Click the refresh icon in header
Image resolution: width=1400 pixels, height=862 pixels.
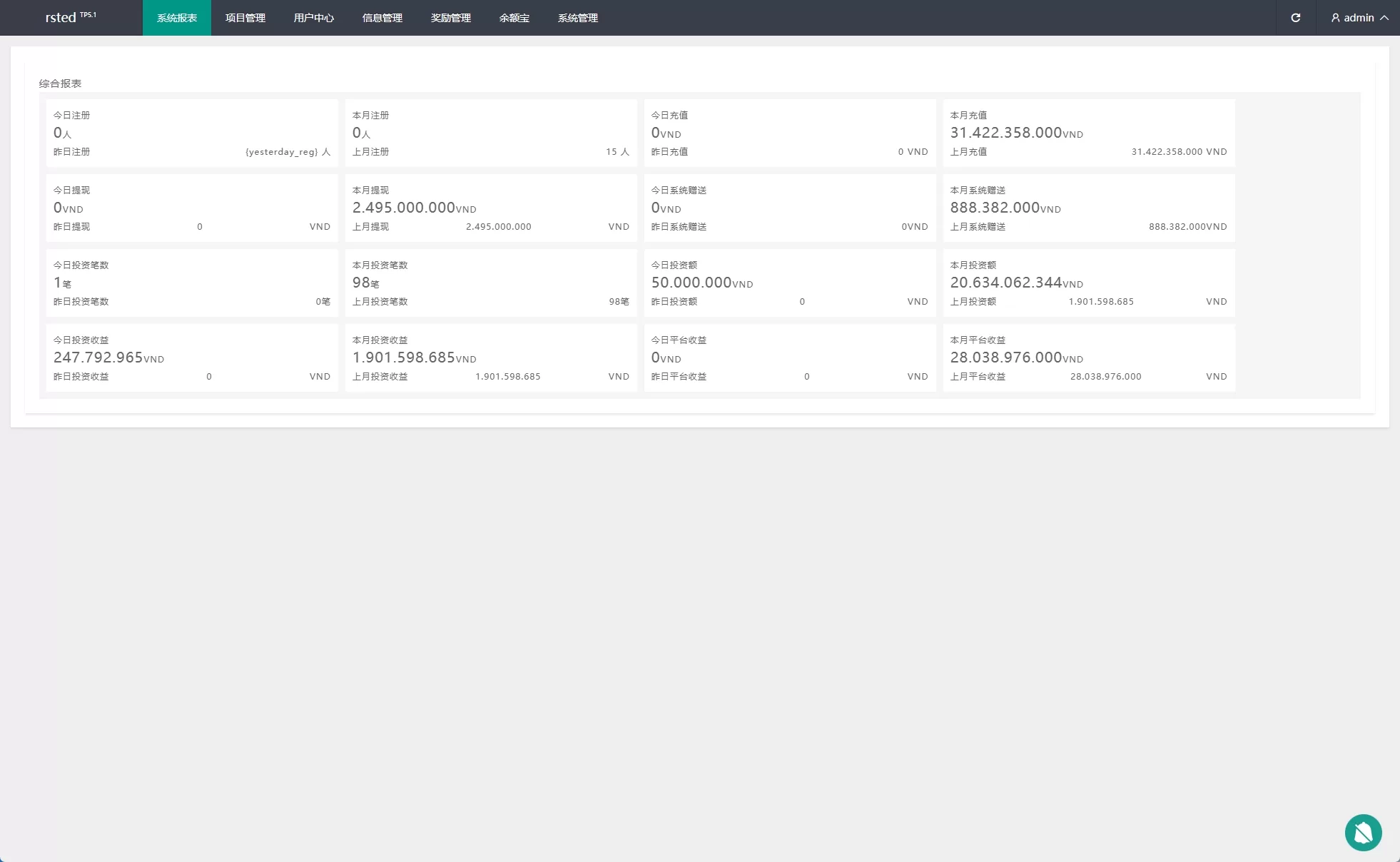point(1295,18)
